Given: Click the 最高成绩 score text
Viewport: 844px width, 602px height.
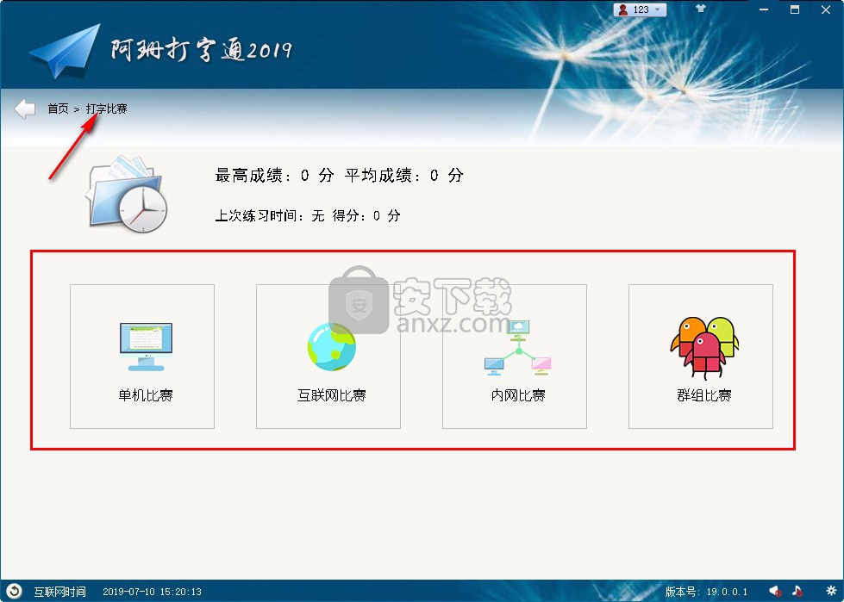Looking at the screenshot, I should [x=274, y=175].
